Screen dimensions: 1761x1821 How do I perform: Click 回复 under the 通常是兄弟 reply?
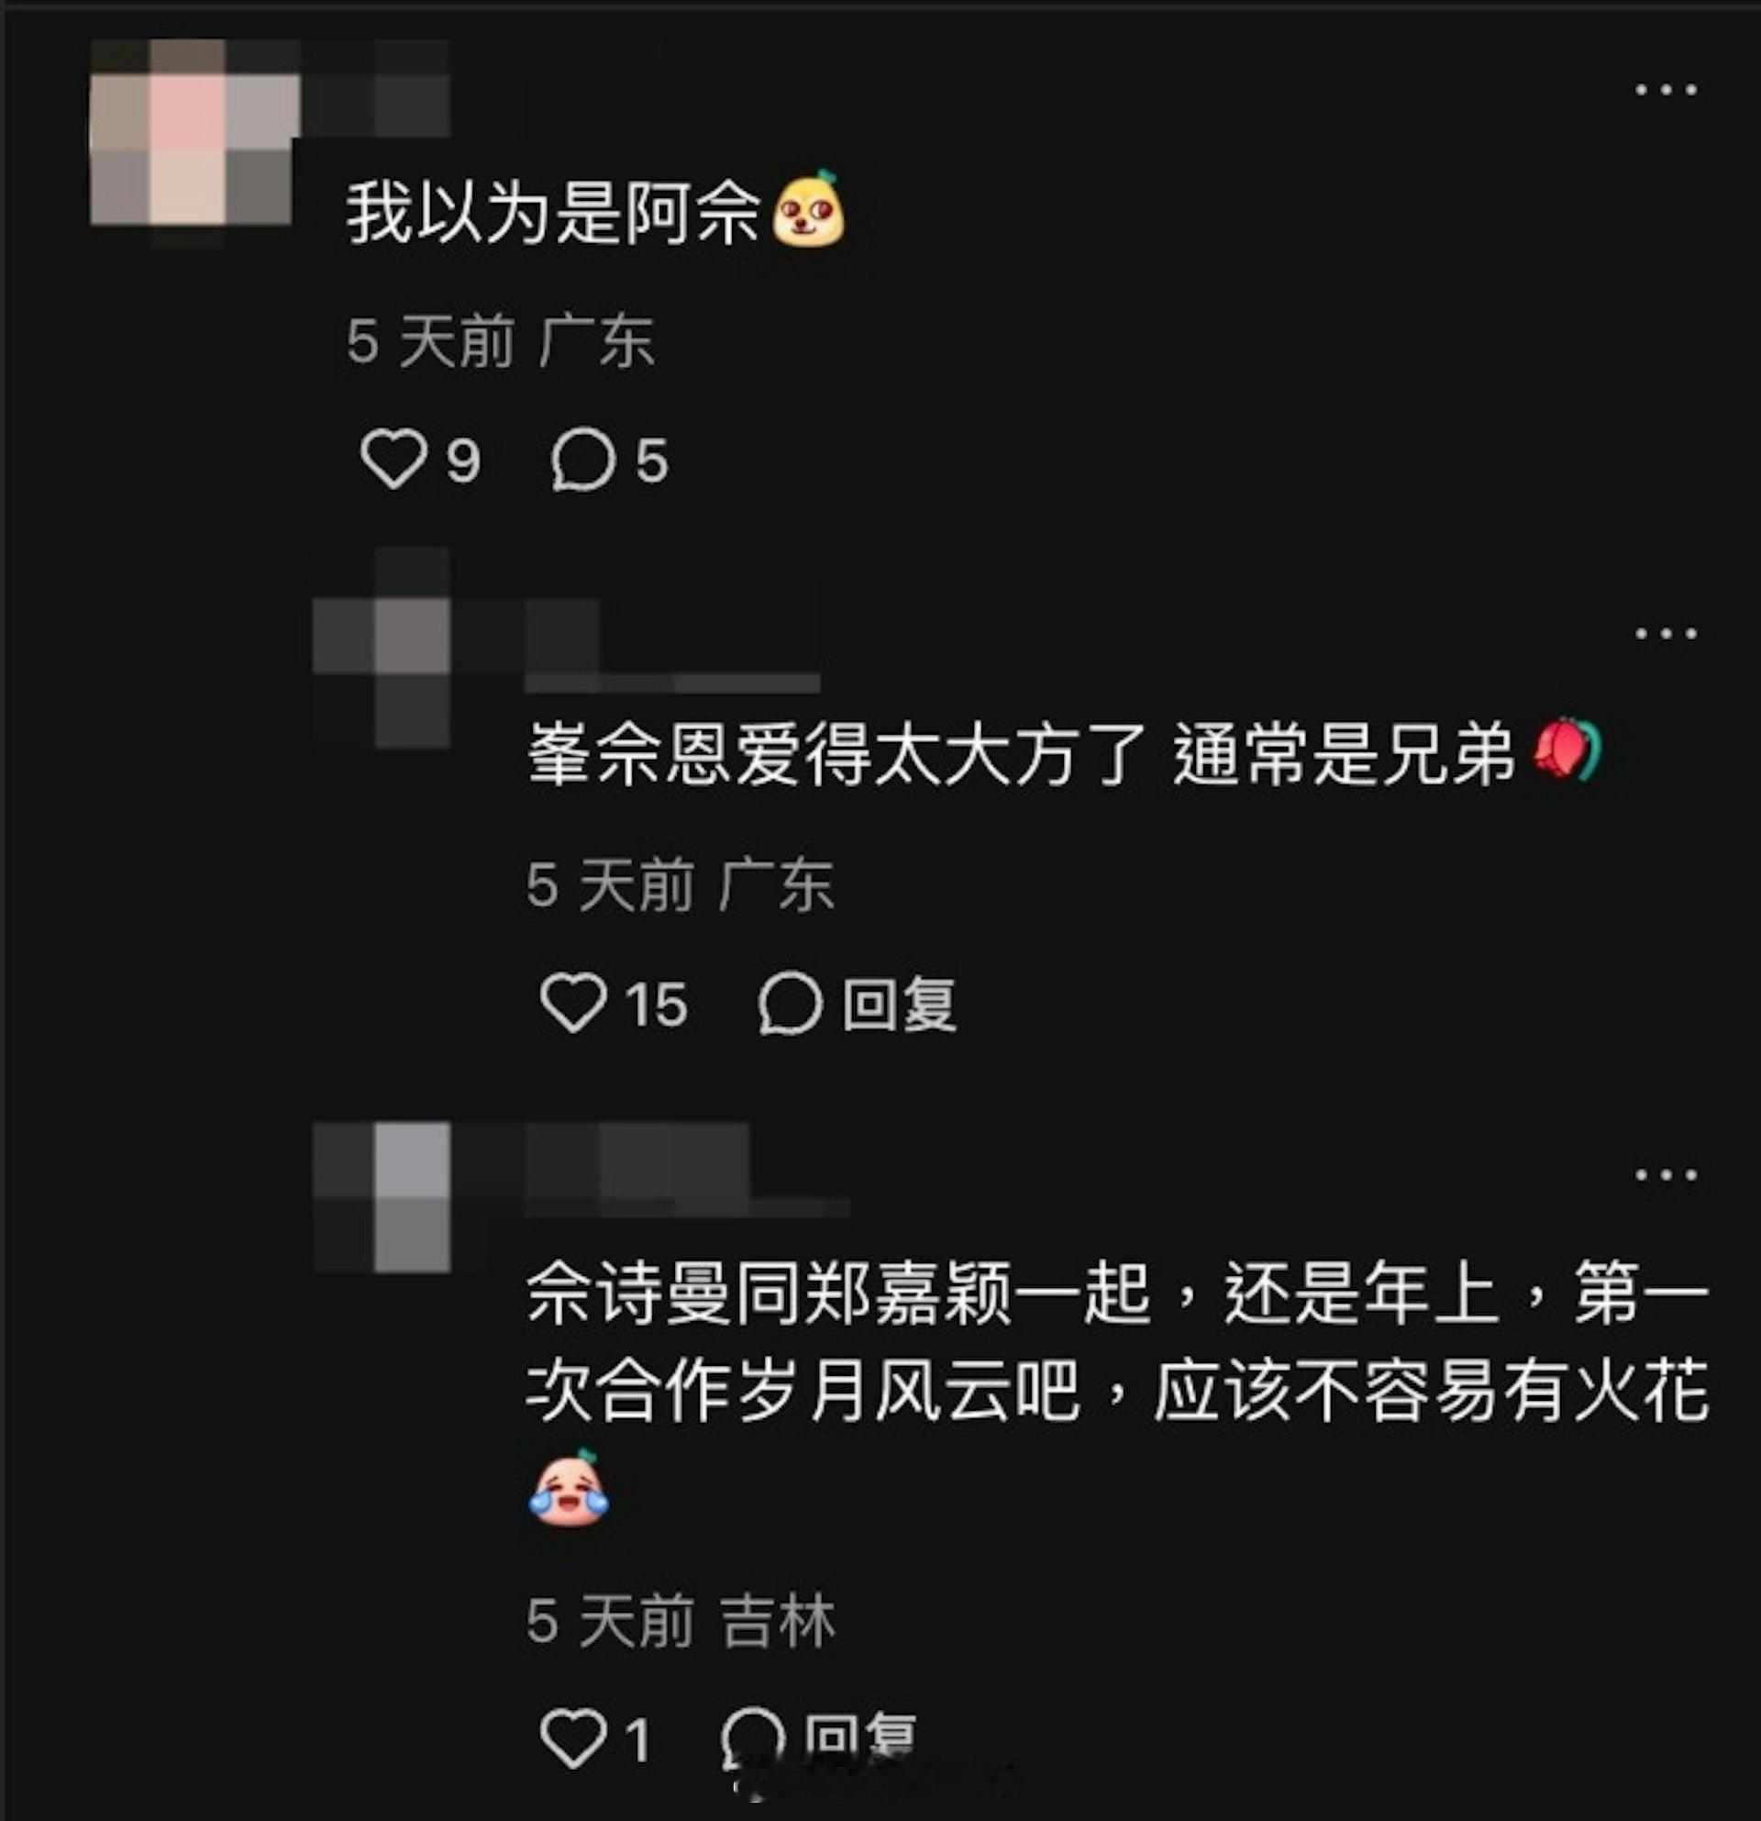pyautogui.click(x=899, y=1004)
